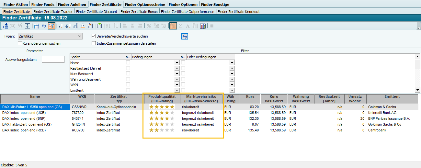Screen dimensions: 421x168
Task: Enable Kursnotierungen suchen checkbox
Action: click(20, 43)
